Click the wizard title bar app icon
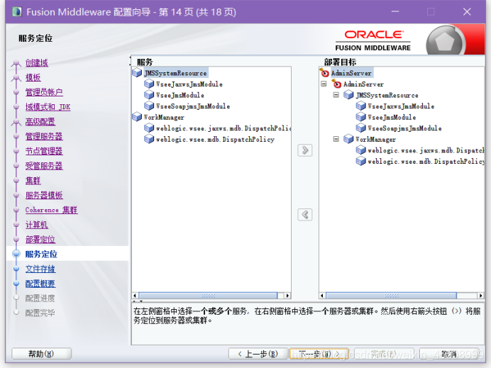491x368 pixels. click(17, 12)
